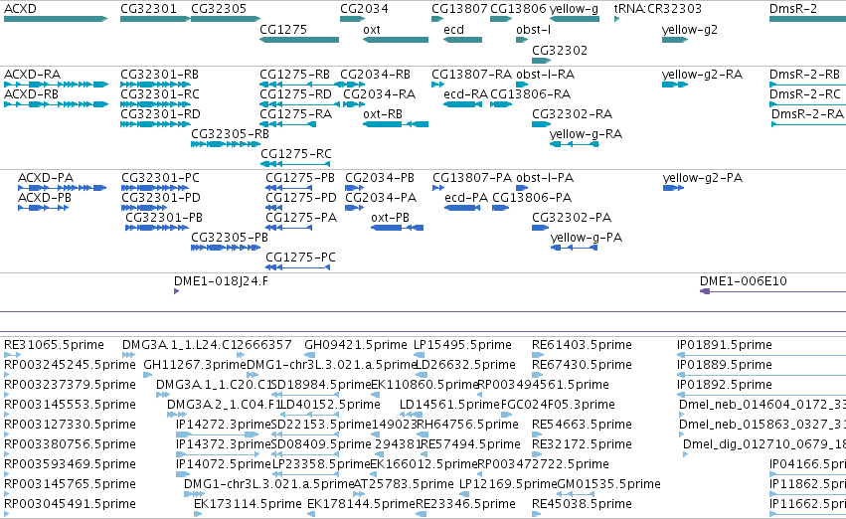The height and width of the screenshot is (519, 846).
Task: Select the gene bar beneath ecd
Action: point(462,40)
